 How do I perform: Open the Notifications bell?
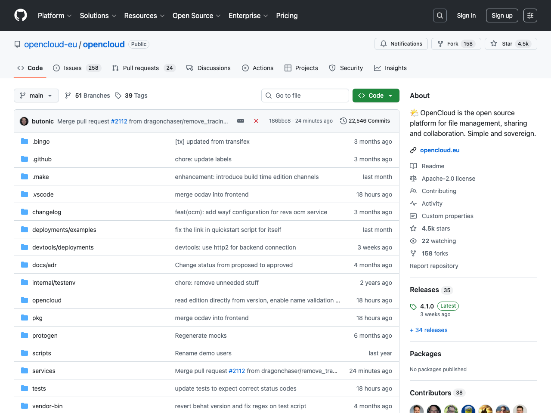click(401, 43)
